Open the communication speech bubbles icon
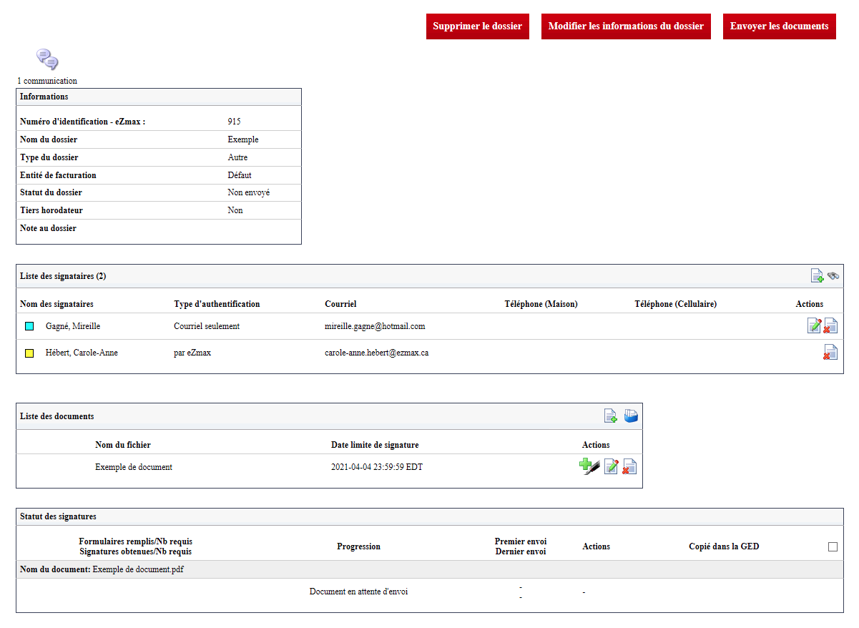Viewport: 859px width, 628px height. [47, 59]
